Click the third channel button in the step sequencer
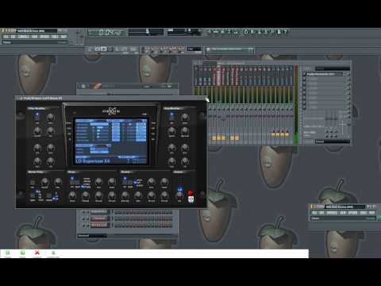The height and width of the screenshot is (286, 381). coord(99,225)
